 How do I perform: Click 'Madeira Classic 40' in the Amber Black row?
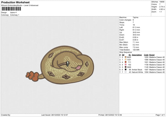tap(157, 70)
